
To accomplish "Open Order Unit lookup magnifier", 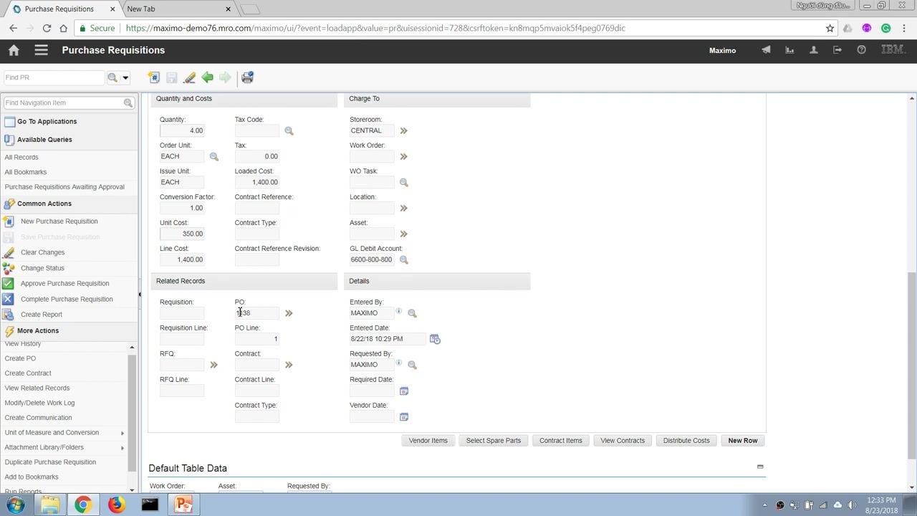I will [213, 157].
